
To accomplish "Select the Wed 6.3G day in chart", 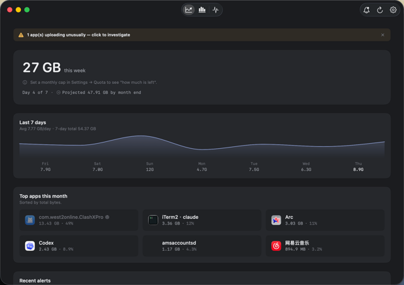I will pyautogui.click(x=306, y=166).
